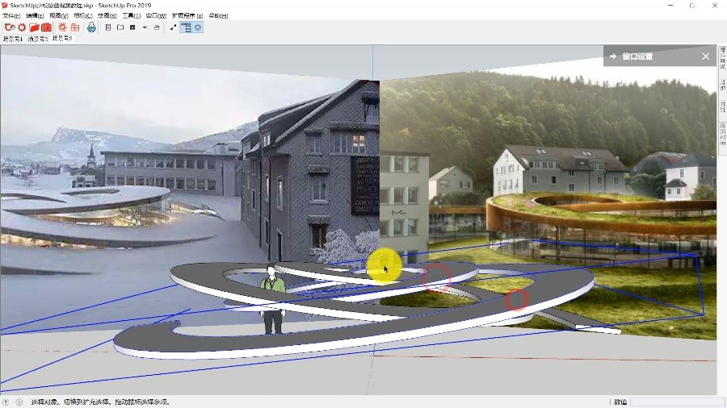Viewport: 727px width, 408px height.
Task: Open the 文件 (File) menu
Action: pos(11,15)
